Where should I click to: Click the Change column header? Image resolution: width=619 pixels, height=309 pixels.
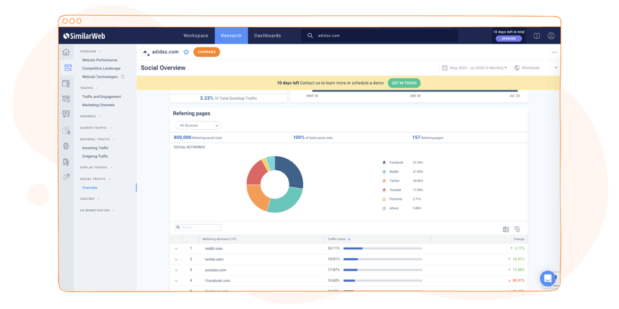[519, 239]
